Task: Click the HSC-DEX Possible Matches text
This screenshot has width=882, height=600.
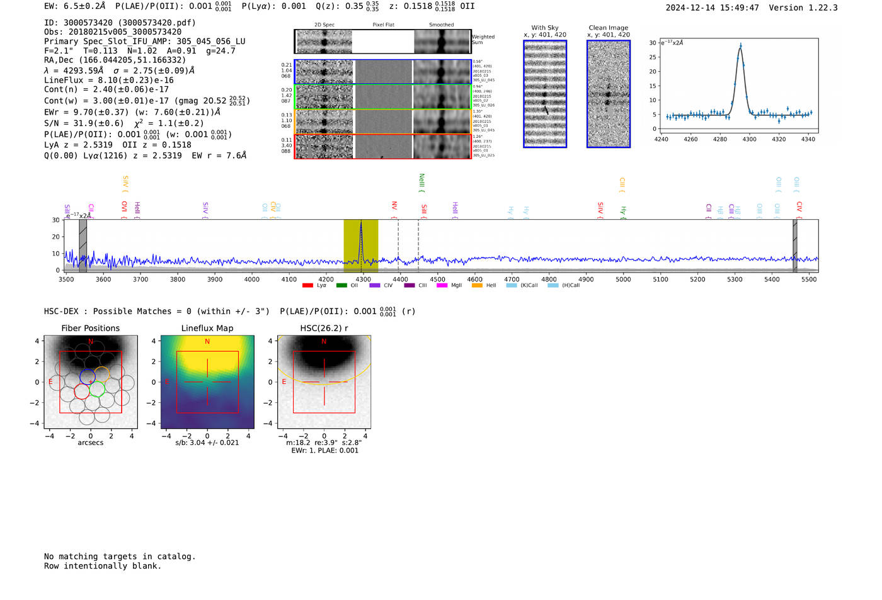Action: [x=157, y=311]
